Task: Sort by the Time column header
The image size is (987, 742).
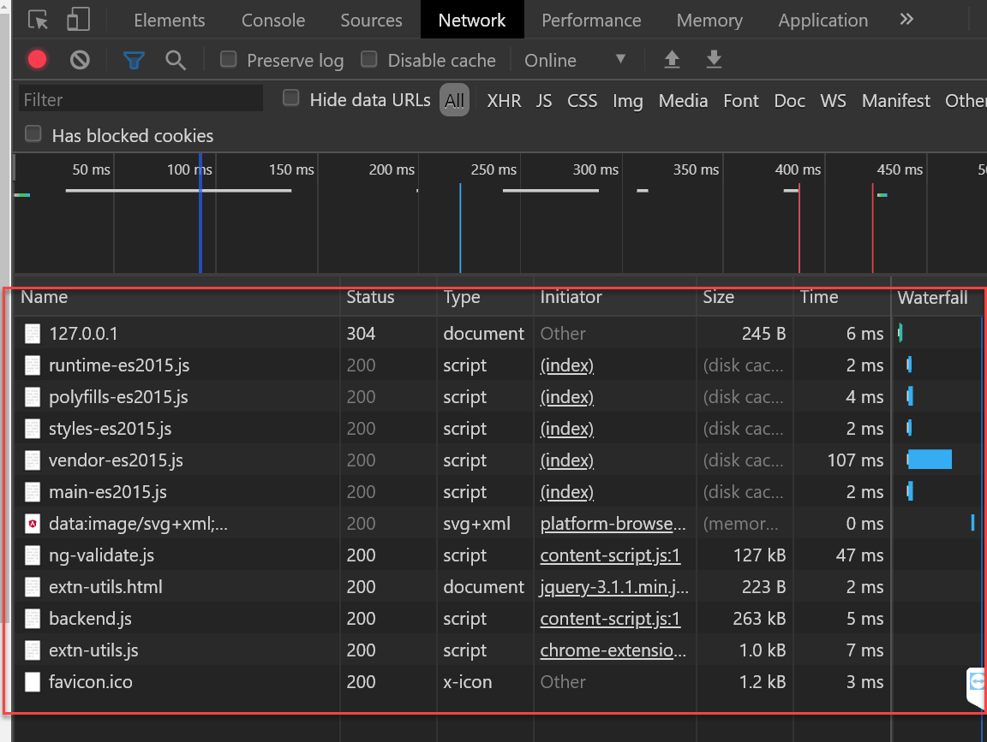Action: coord(841,297)
